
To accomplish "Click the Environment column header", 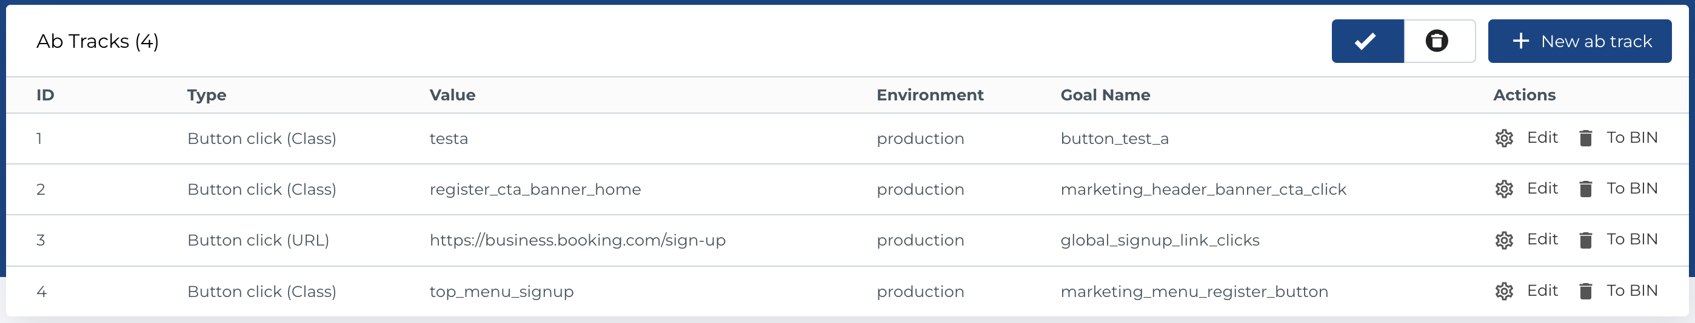I will pos(929,95).
